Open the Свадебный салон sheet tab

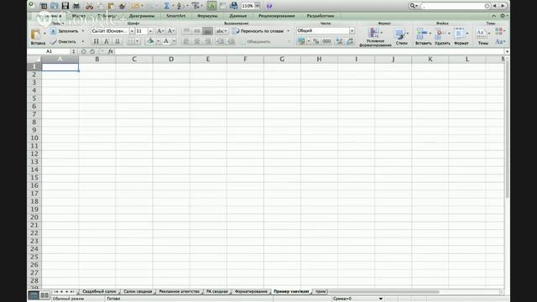[99, 291]
